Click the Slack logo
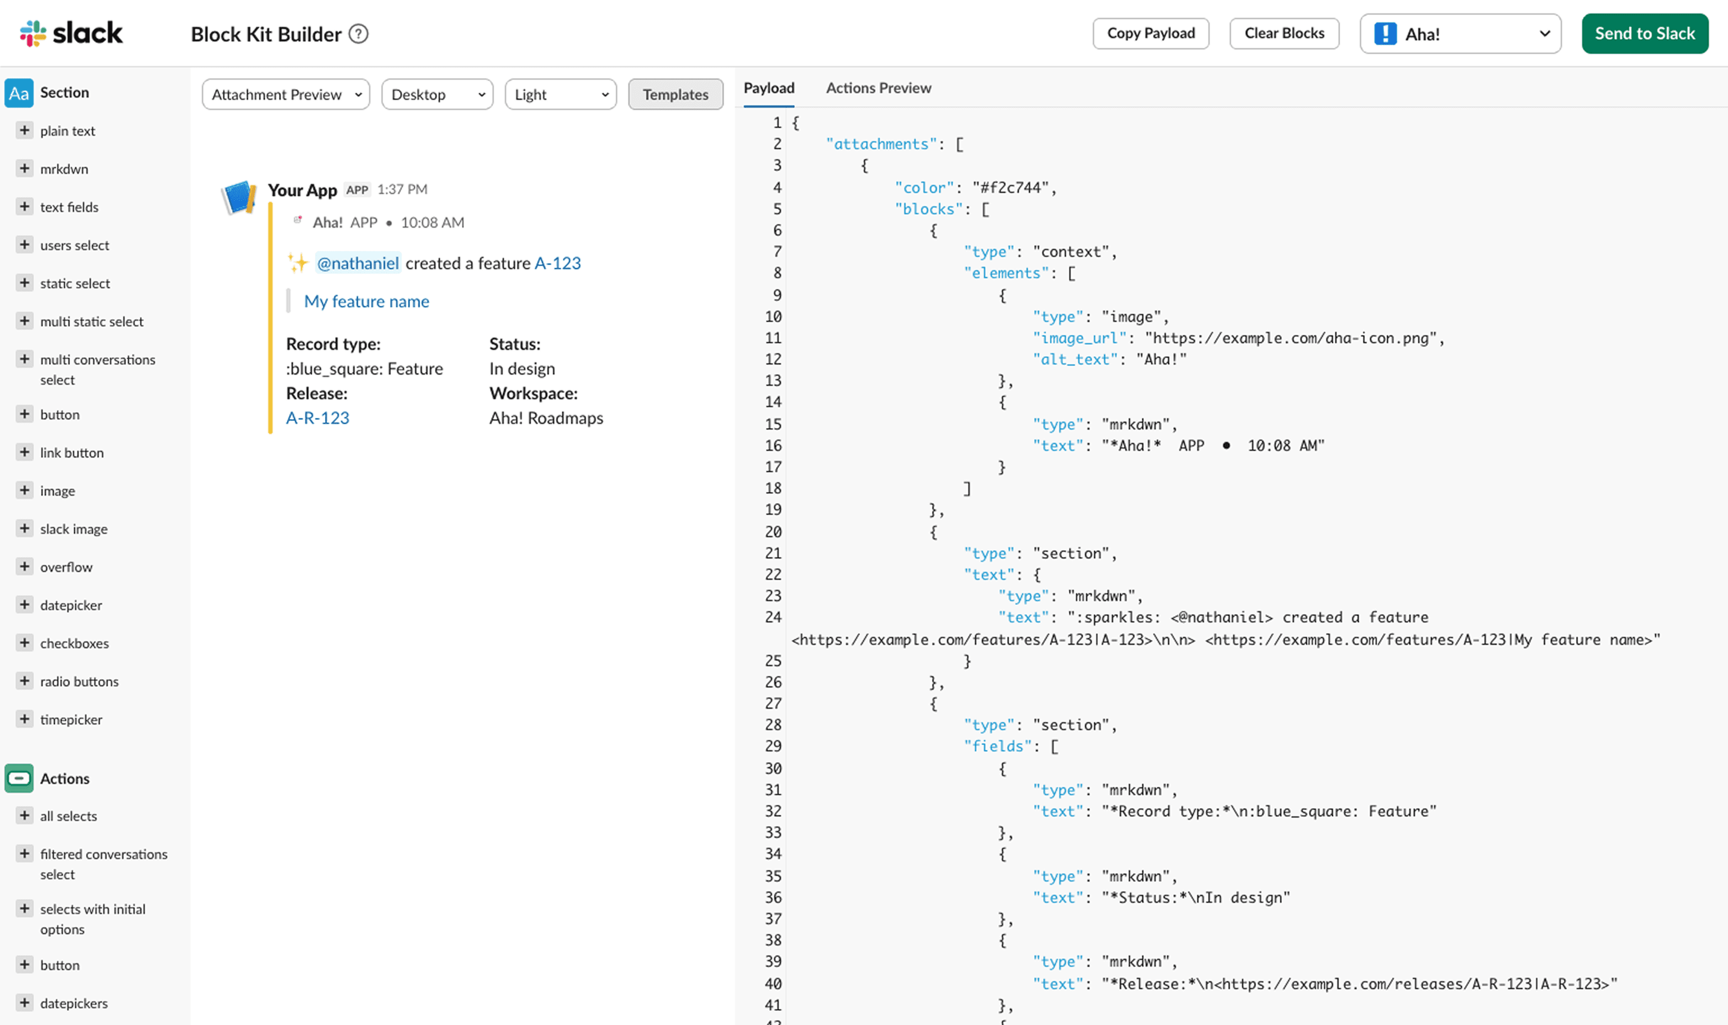This screenshot has height=1025, width=1728. click(71, 33)
